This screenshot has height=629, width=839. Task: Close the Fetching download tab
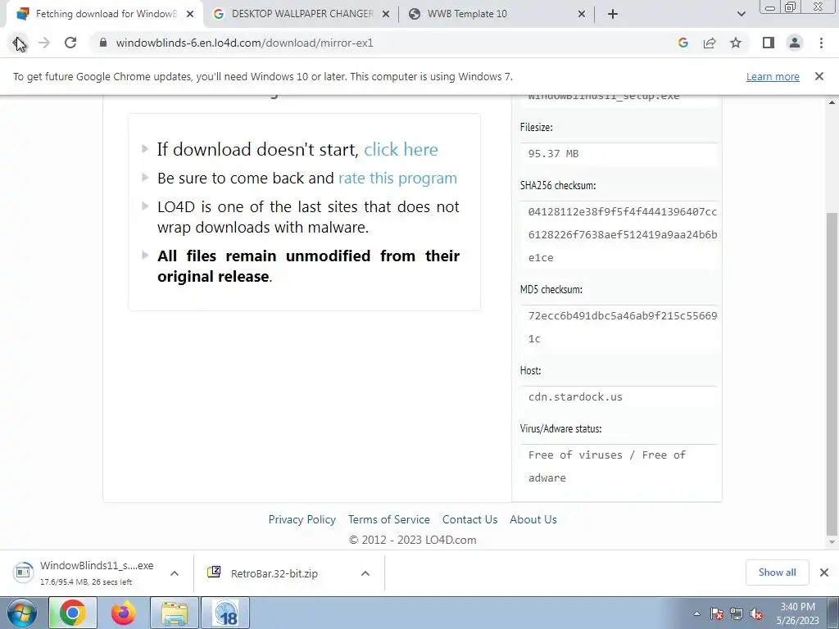(190, 14)
